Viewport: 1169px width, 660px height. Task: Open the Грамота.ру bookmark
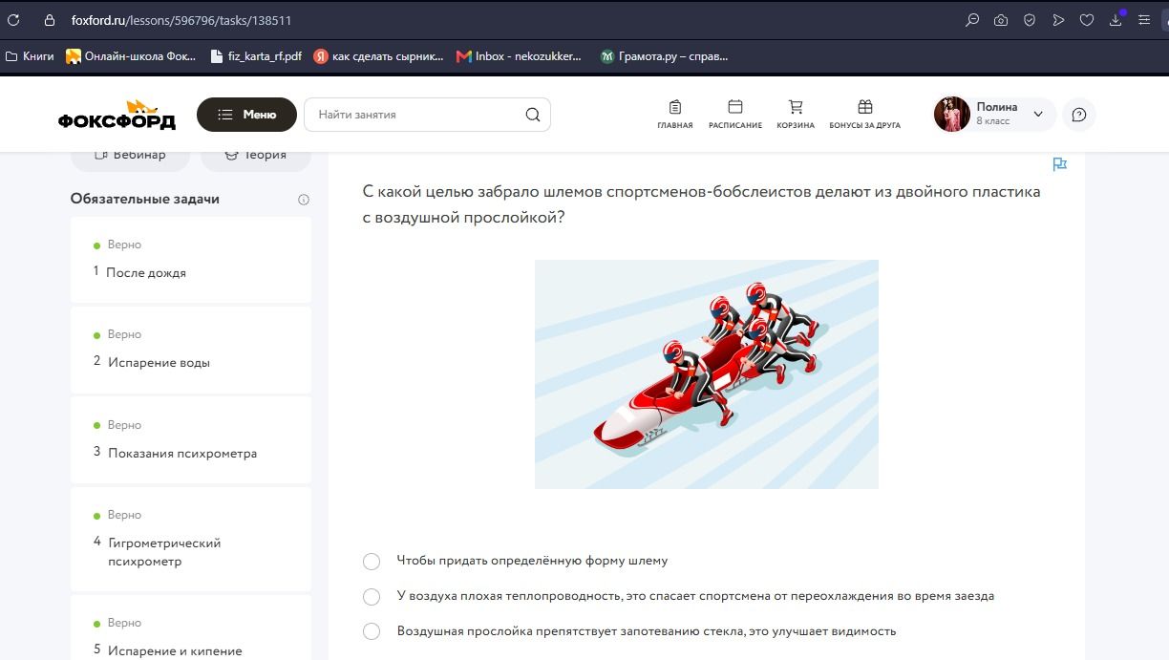(664, 56)
